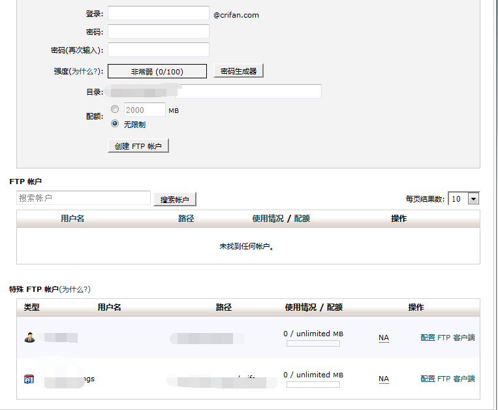Click the logs account usage bar
This screenshot has height=410, width=498.
coord(313,385)
